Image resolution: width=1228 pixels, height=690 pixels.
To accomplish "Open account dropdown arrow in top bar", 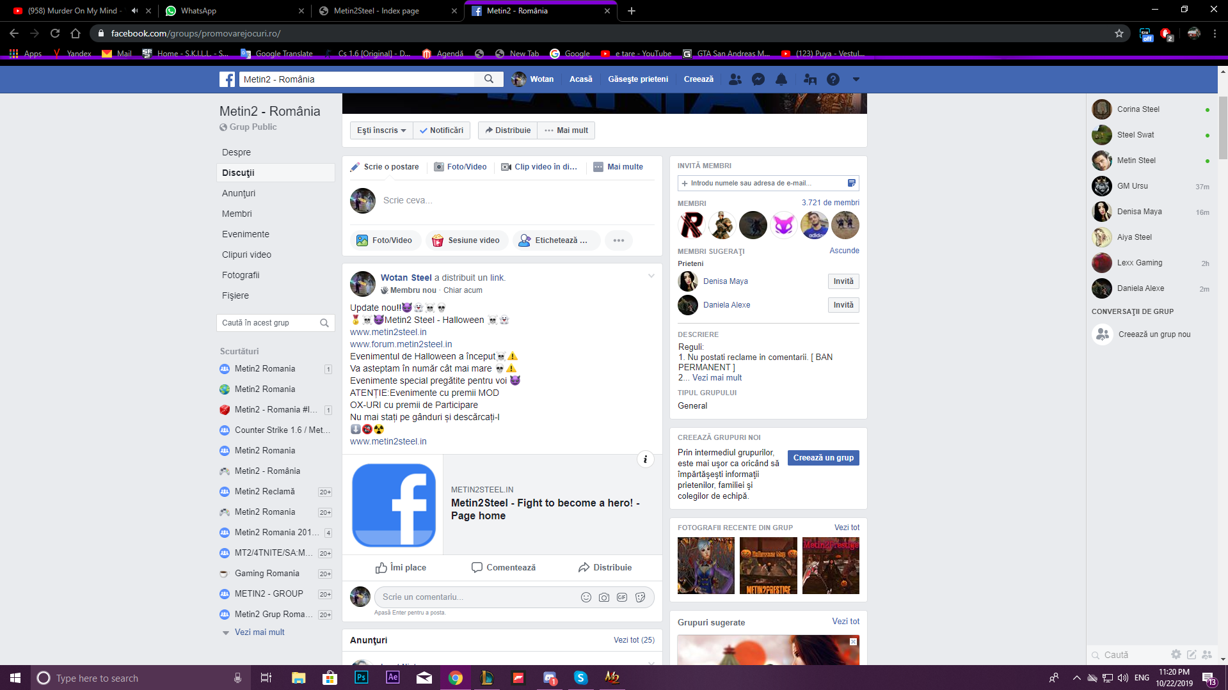I will click(856, 79).
